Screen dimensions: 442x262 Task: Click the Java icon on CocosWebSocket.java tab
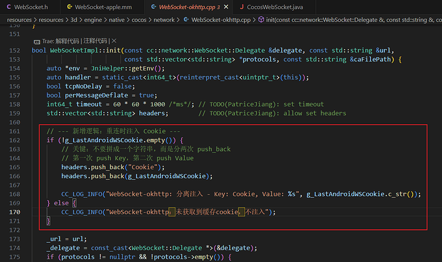241,7
